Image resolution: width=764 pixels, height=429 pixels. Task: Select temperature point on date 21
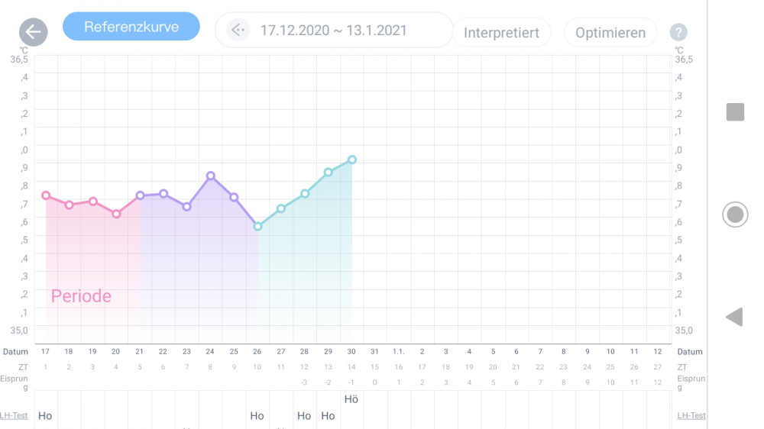(x=140, y=195)
